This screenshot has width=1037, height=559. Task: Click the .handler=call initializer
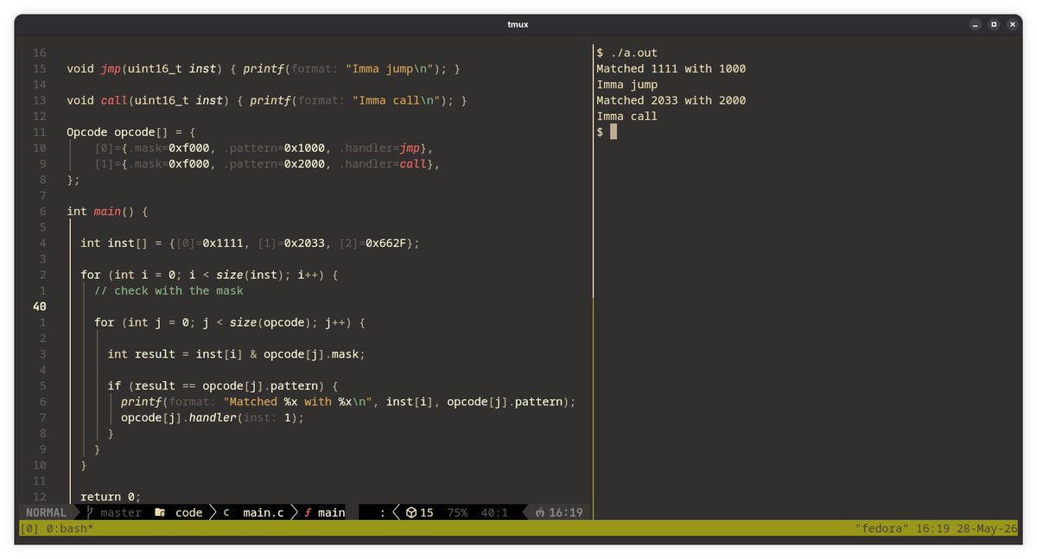coord(383,163)
